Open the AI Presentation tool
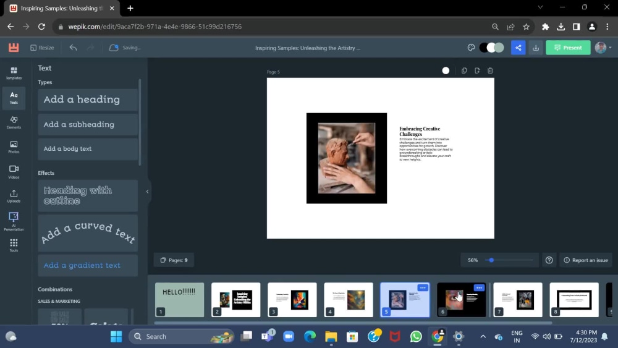The image size is (618, 348). pos(14,221)
